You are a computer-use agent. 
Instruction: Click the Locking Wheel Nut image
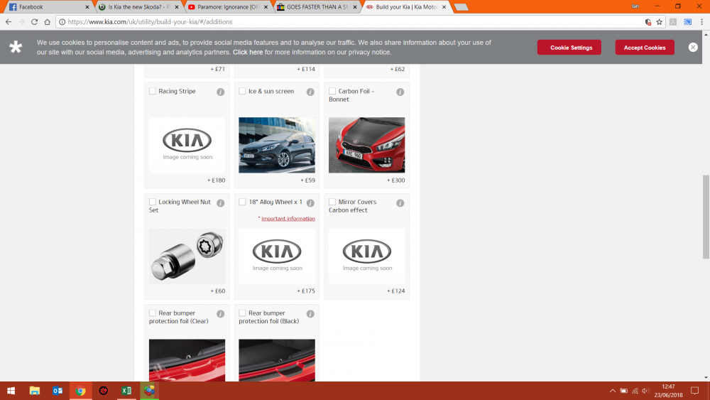click(187, 256)
